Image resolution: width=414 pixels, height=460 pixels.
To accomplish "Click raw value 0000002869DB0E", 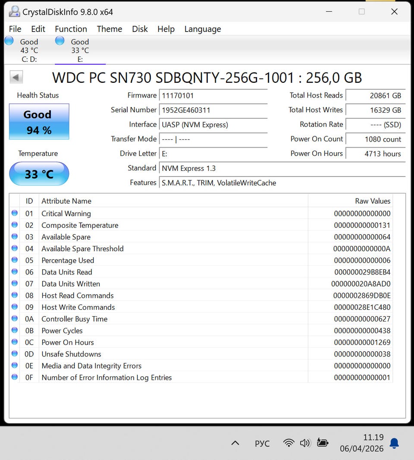I will coord(362,296).
